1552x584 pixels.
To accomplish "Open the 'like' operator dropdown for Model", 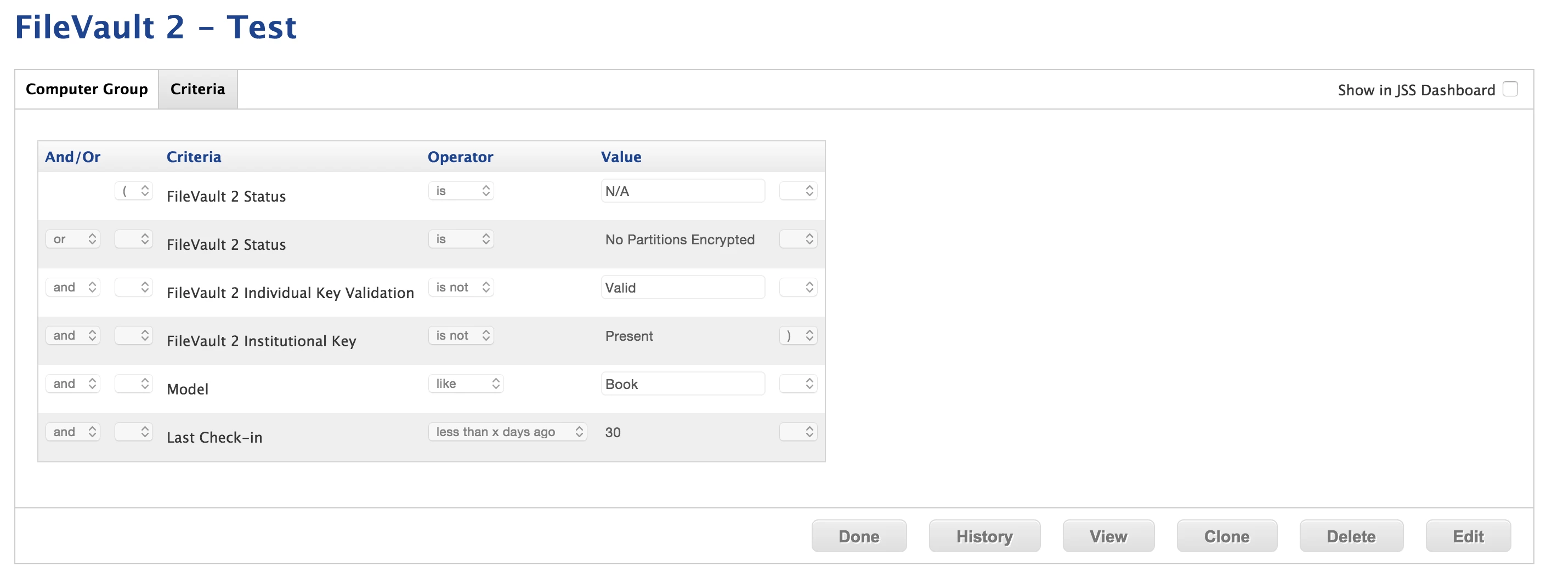I will 466,383.
